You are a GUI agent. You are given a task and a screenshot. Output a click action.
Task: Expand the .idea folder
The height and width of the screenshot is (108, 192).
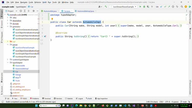(8, 18)
